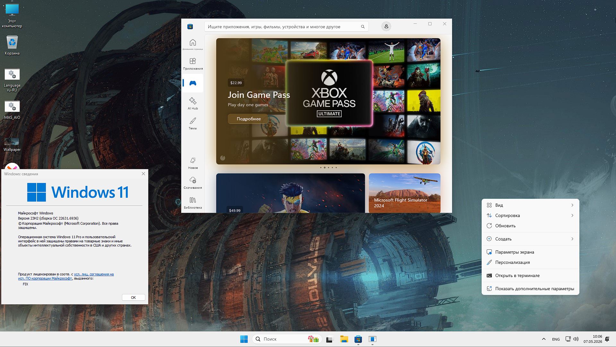The height and width of the screenshot is (347, 616).
Task: Open the What's New section in Store
Action: pos(193,163)
